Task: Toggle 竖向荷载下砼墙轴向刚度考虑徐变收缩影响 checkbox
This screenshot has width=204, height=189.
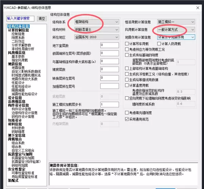Action: point(127,98)
